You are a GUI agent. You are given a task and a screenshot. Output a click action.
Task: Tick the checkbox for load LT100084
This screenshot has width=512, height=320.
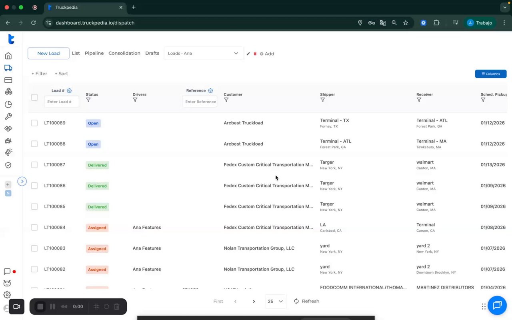point(34,228)
